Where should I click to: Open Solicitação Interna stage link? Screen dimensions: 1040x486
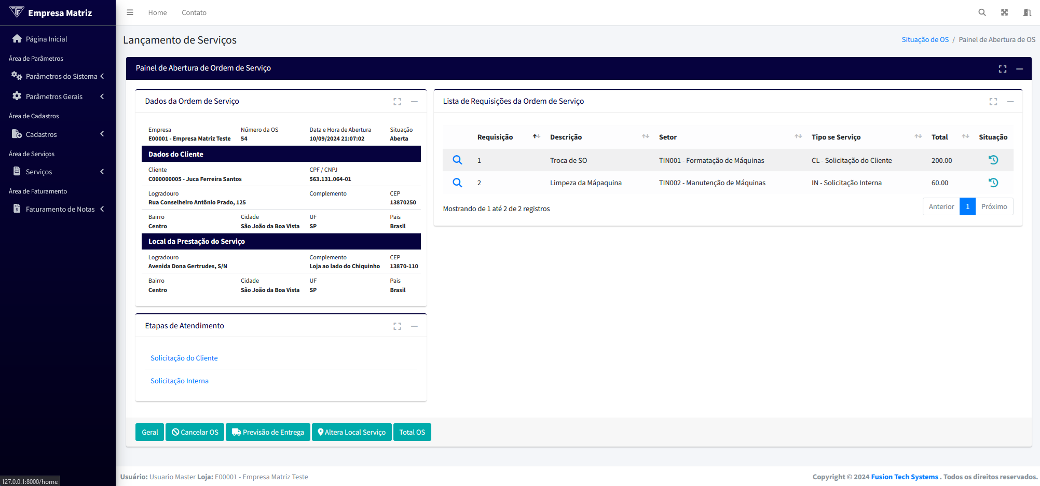(x=180, y=381)
